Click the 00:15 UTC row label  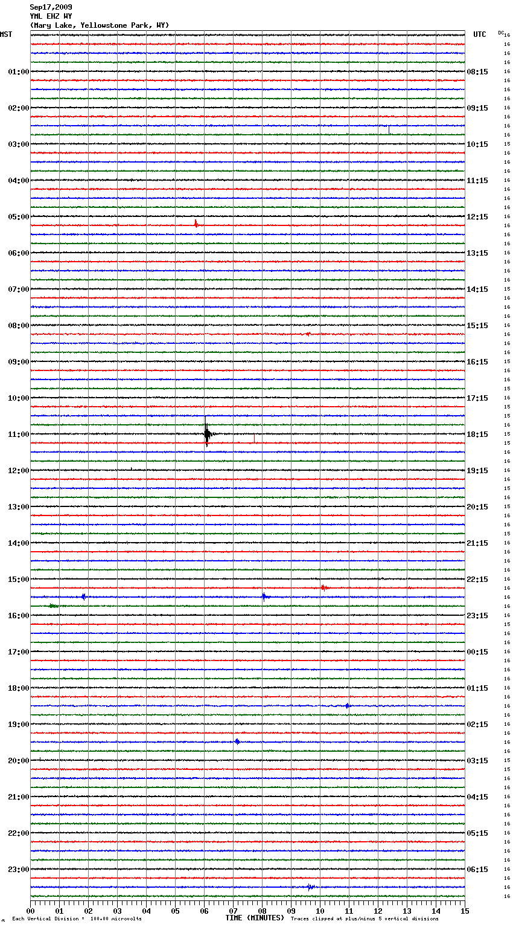coord(477,652)
